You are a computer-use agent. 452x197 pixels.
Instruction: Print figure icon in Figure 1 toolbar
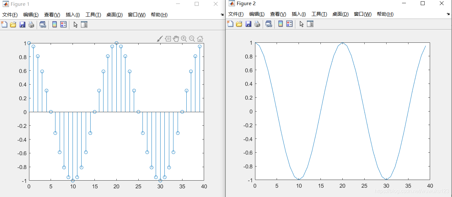coord(31,24)
